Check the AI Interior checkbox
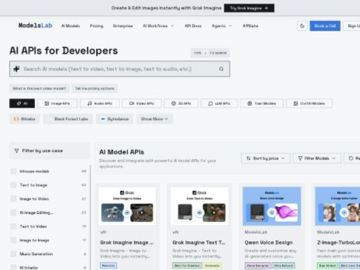Viewport: 360px width, 270px height. (14, 268)
